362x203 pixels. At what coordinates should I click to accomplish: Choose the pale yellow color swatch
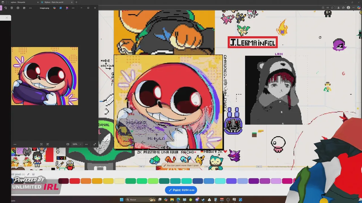(119, 181)
